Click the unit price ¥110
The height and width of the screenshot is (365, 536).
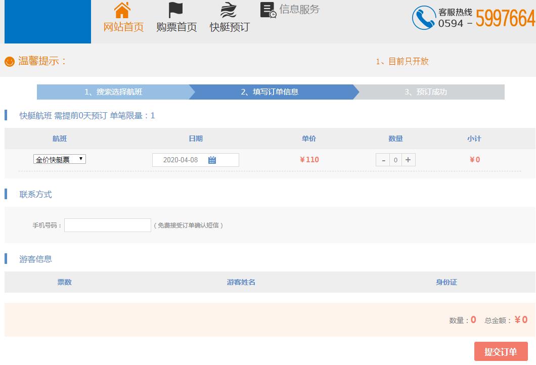[x=309, y=160]
